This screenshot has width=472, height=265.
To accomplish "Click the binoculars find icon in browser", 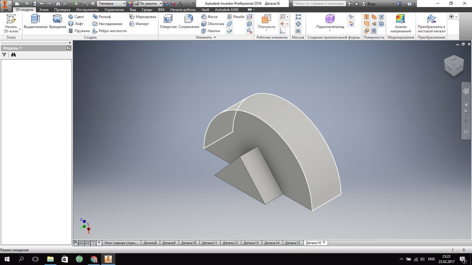I will (13, 55).
